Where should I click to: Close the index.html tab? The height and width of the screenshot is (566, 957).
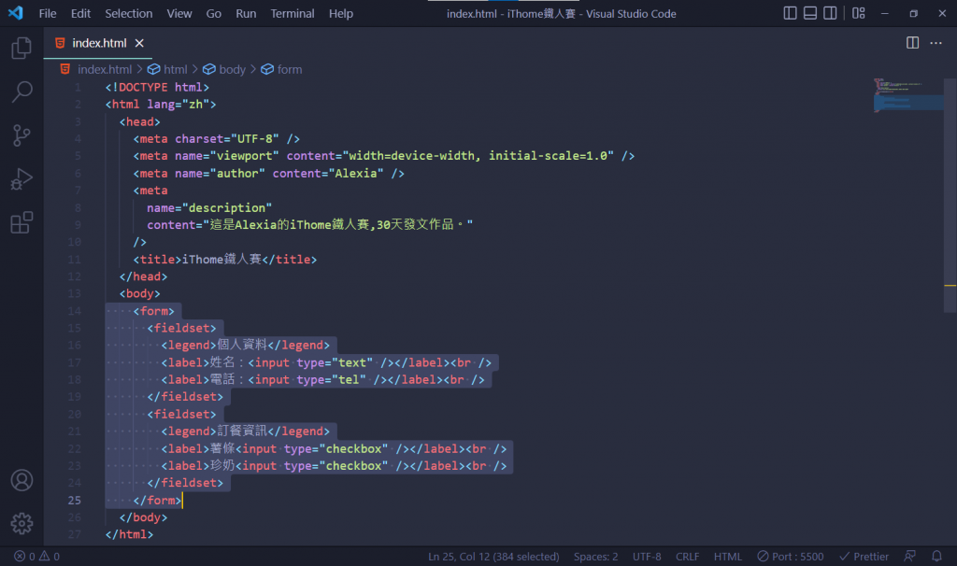tap(139, 43)
